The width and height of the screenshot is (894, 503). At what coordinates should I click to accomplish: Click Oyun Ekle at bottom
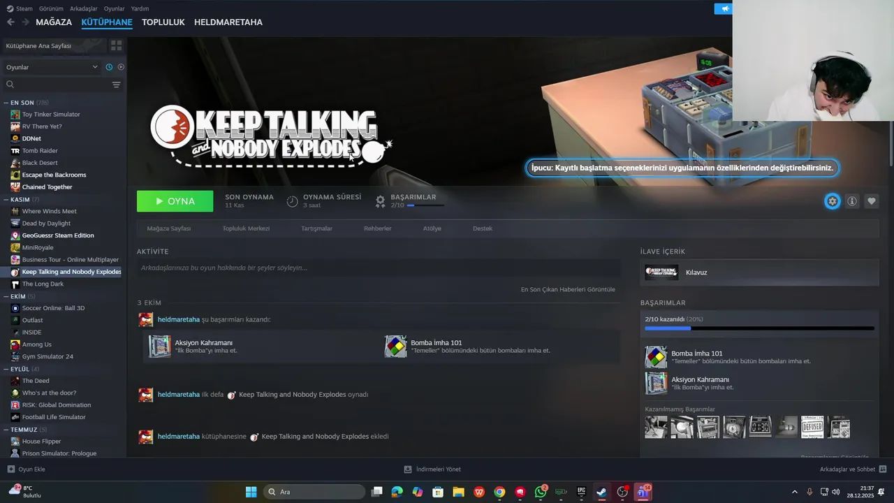(27, 469)
